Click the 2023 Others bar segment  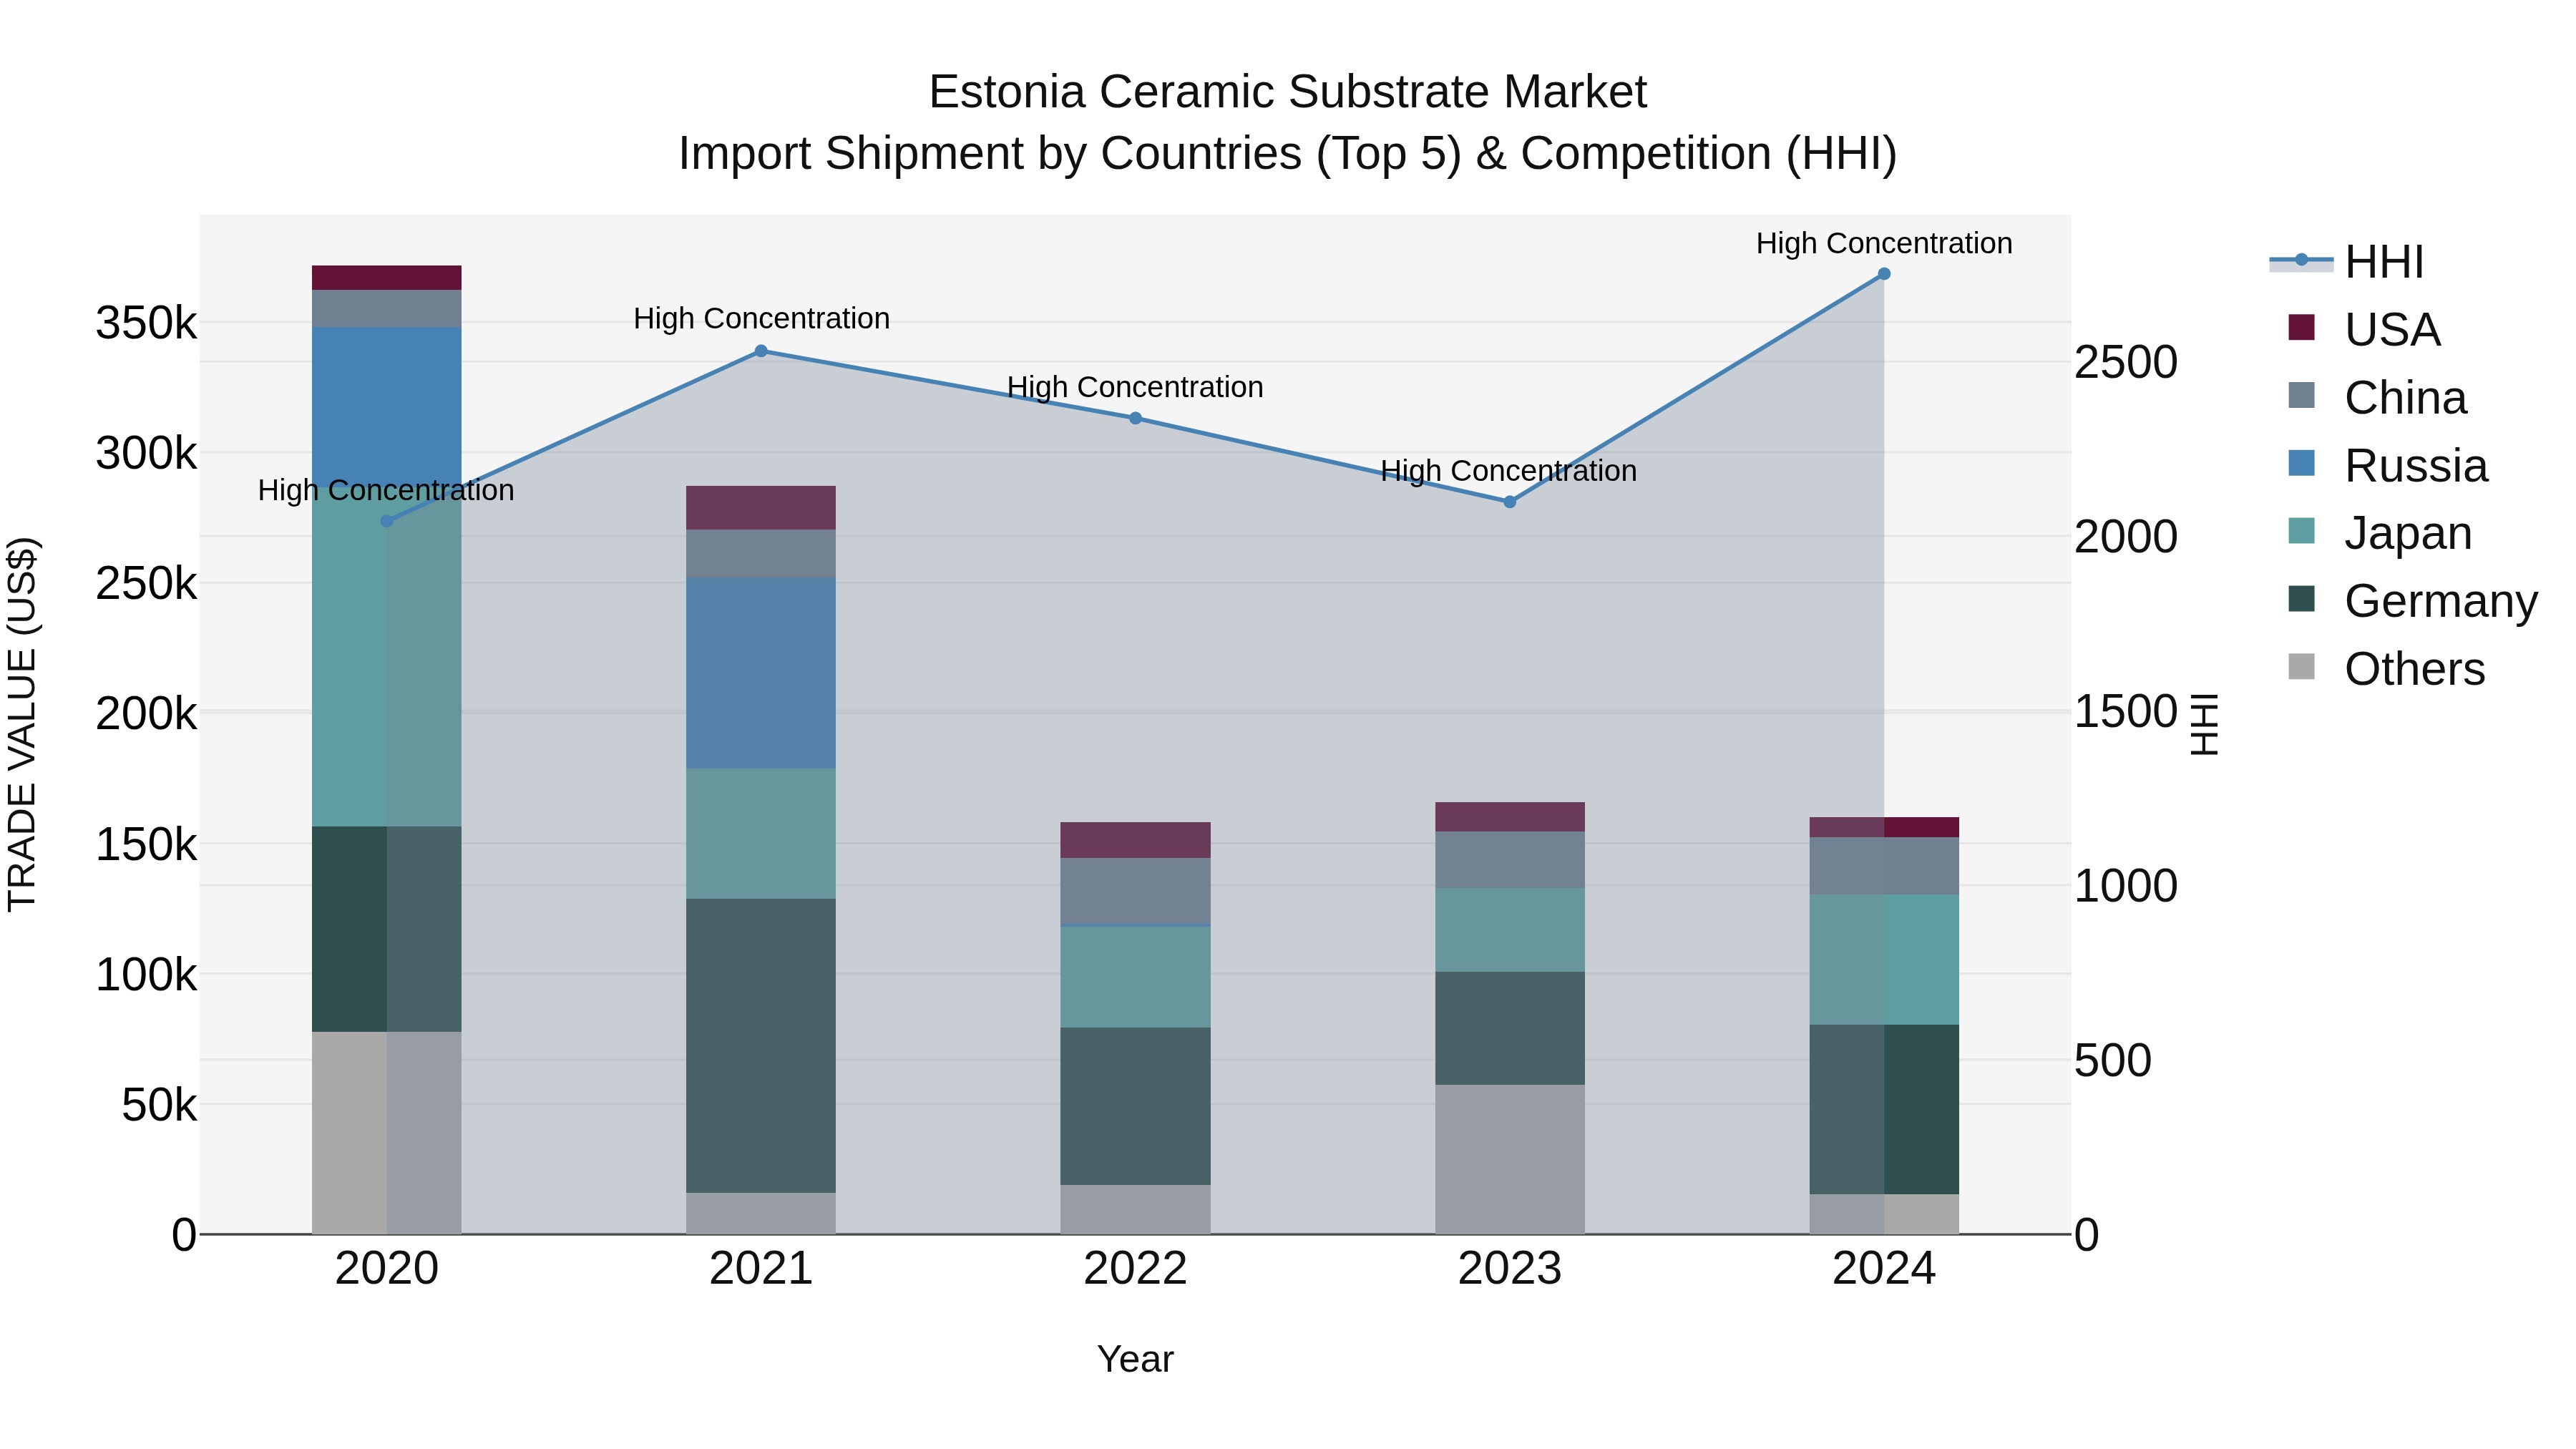click(1510, 1159)
